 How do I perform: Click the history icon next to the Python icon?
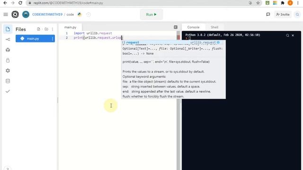tap(89, 15)
